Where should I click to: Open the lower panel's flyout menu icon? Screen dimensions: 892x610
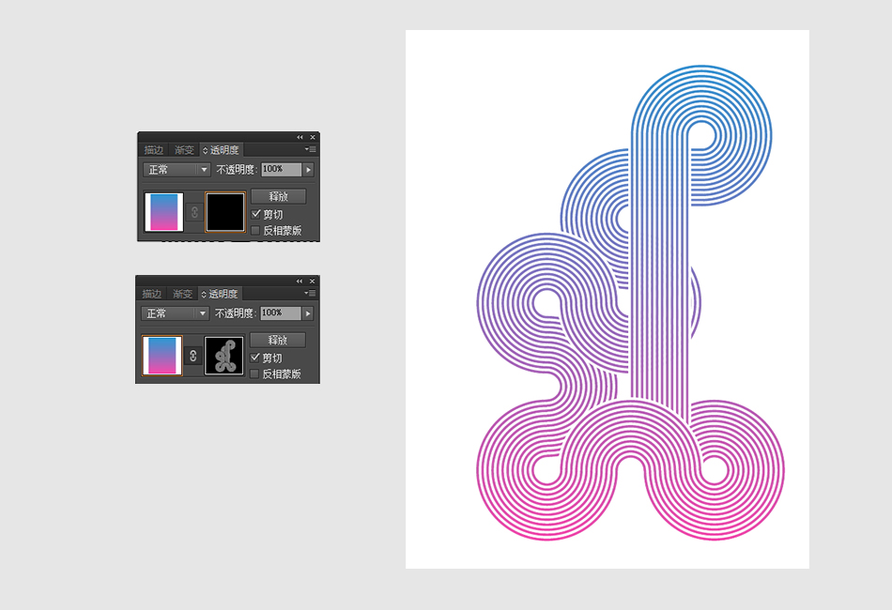(x=310, y=294)
